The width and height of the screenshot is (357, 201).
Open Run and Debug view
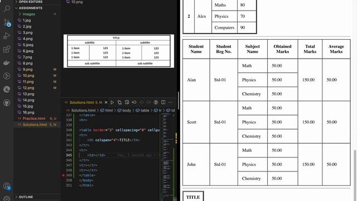(x=7, y=36)
